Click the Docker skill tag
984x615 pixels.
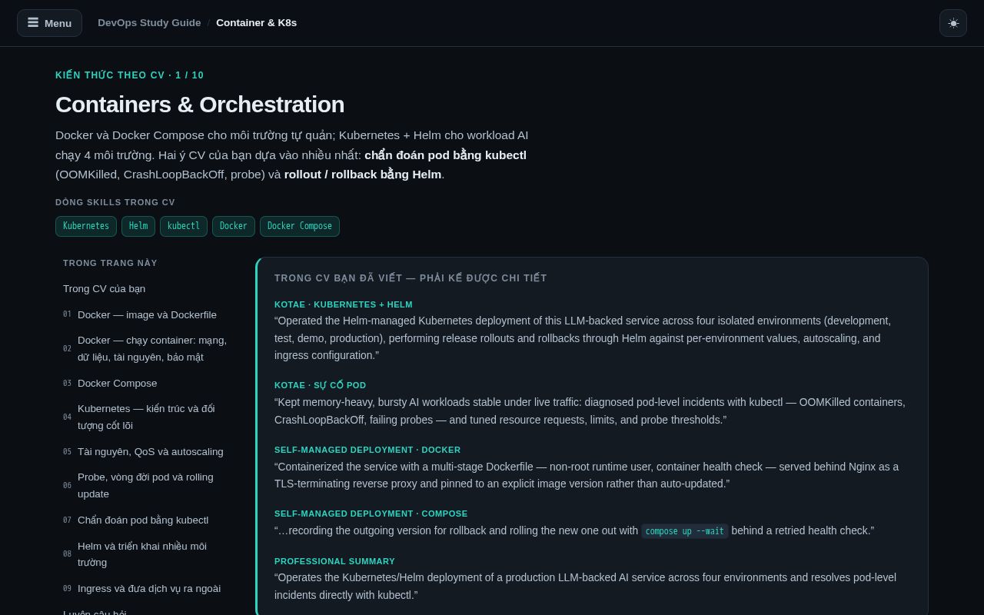tap(234, 226)
